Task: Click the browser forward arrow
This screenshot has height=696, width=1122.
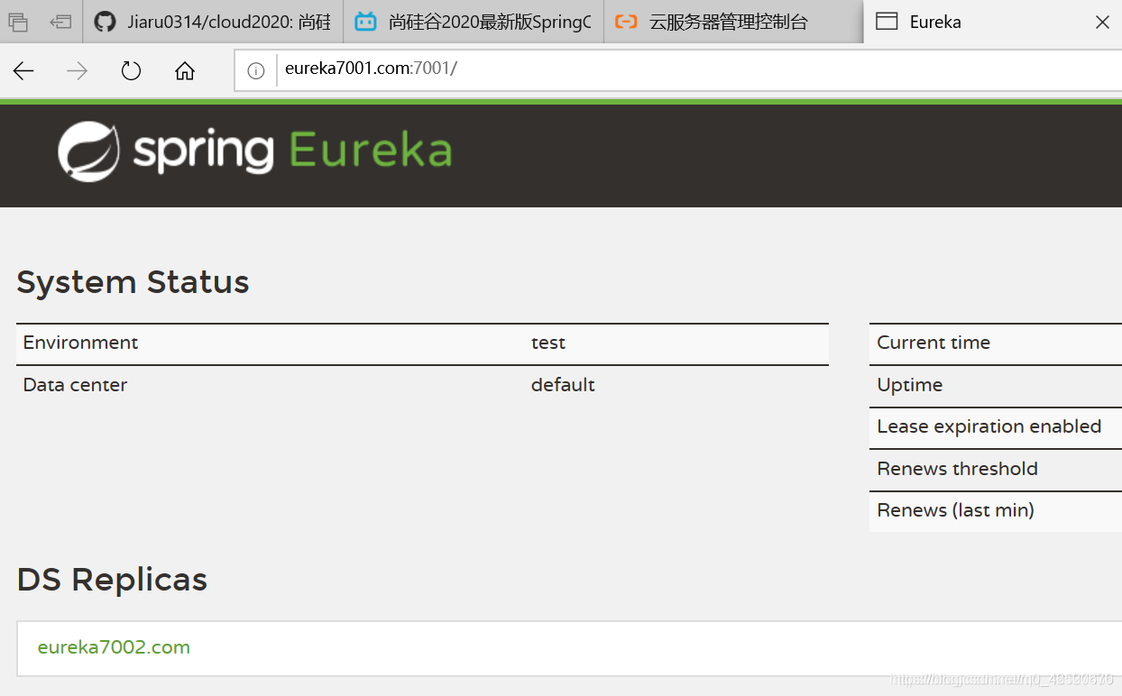Action: point(78,71)
